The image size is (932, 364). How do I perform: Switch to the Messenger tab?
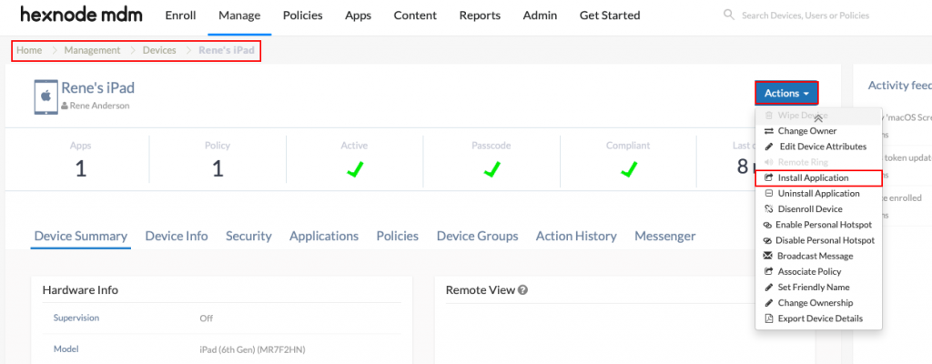(x=664, y=236)
